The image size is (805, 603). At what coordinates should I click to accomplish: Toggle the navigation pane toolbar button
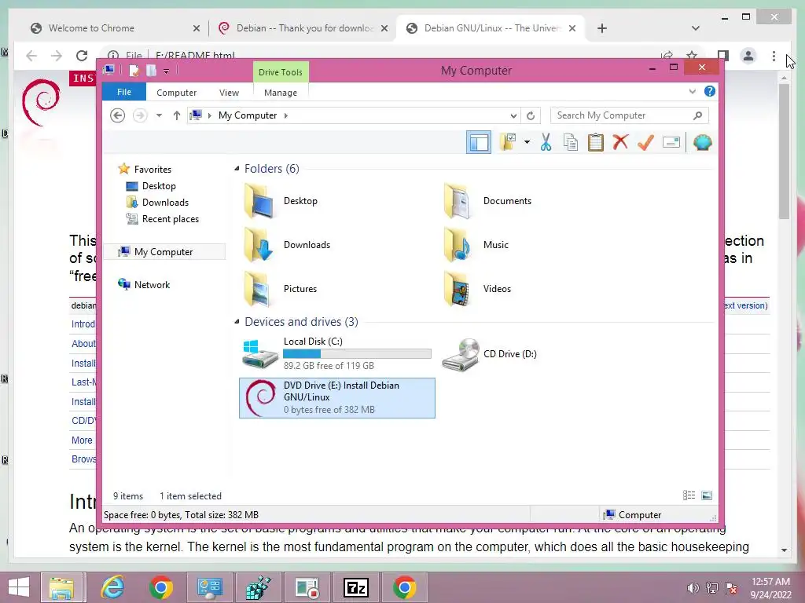tap(479, 143)
